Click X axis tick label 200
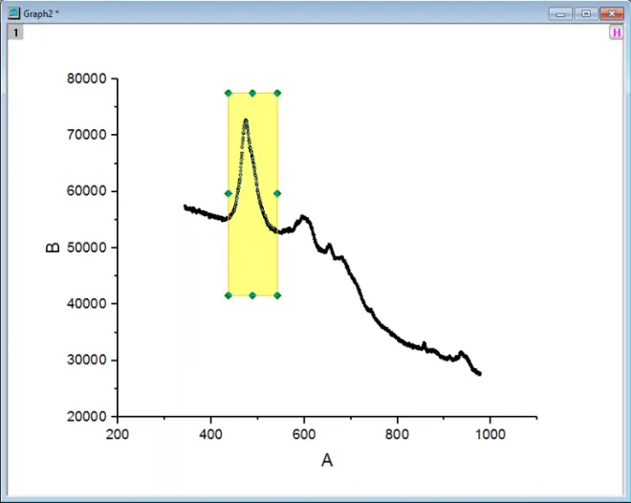Screen dimensions: 631x503 click(x=118, y=434)
